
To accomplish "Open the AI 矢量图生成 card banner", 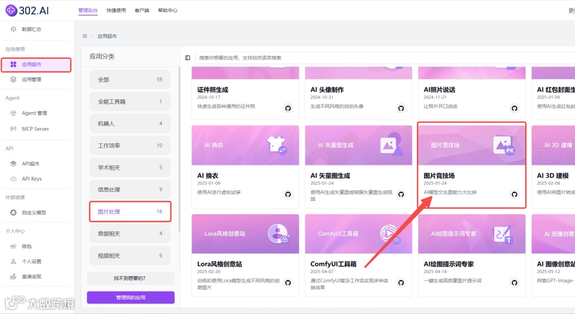I will click(359, 145).
